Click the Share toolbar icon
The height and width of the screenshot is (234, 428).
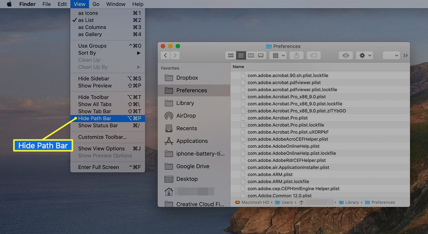pos(297,55)
